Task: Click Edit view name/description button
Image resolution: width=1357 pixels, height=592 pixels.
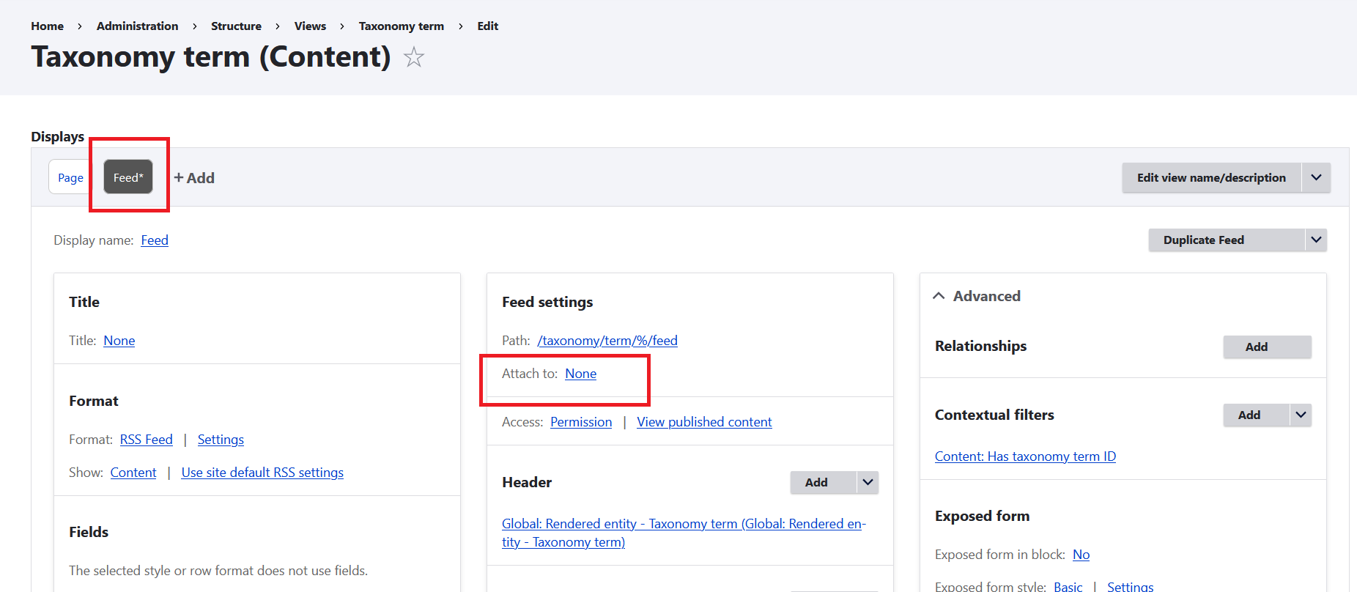Action: tap(1211, 177)
